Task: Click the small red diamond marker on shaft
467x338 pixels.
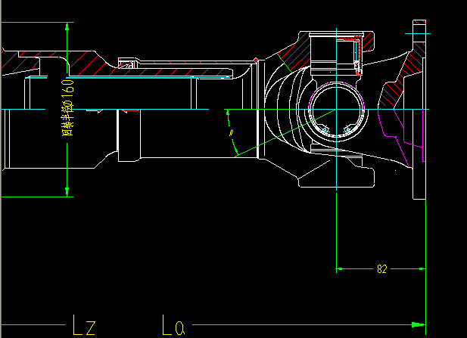Action: click(x=257, y=59)
